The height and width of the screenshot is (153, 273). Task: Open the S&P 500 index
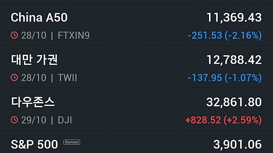(136, 142)
